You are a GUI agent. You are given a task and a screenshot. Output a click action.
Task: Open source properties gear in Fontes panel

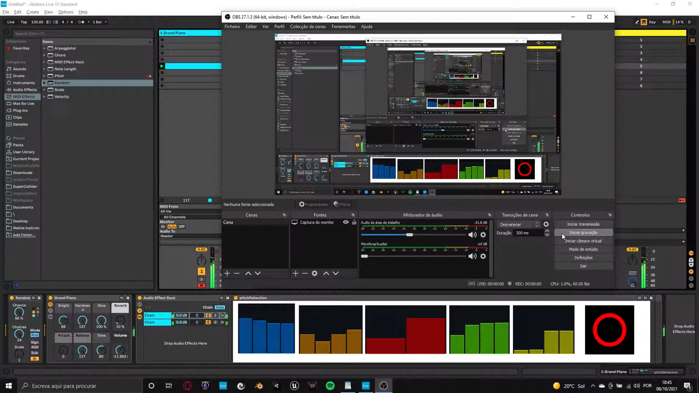315,273
